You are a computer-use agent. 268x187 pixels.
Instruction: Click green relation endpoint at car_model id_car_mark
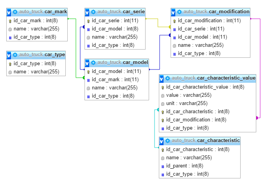click(84, 78)
